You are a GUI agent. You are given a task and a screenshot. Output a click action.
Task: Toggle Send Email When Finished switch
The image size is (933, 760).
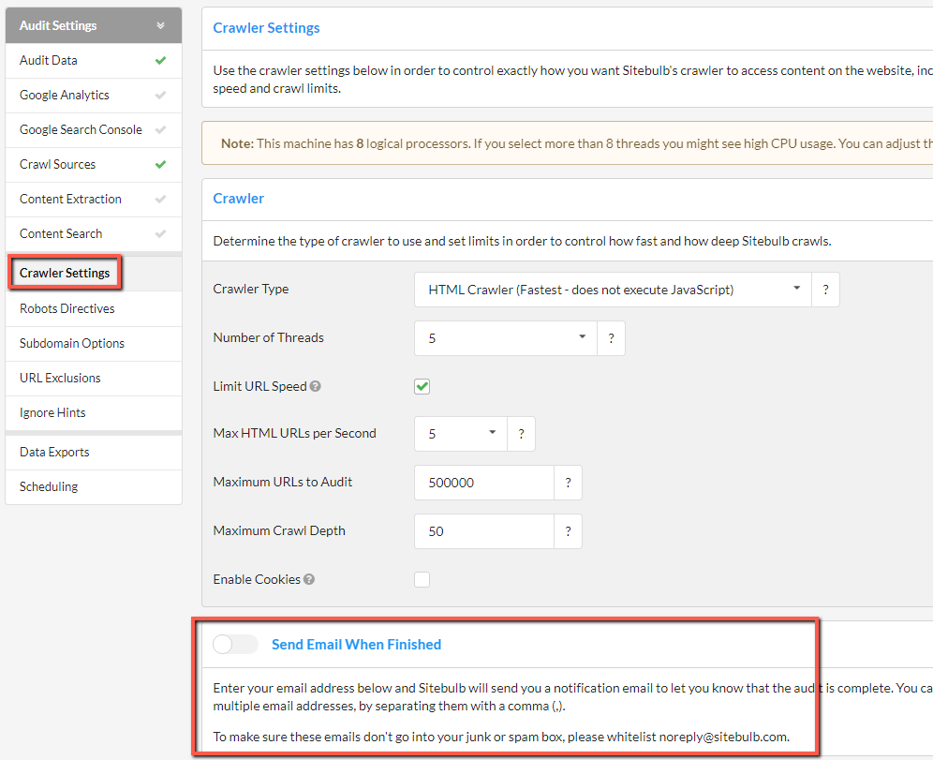point(235,645)
